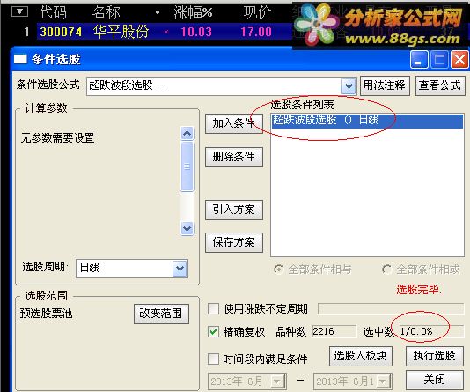Select the 全部条件相与 radio button
470x392 pixels.
click(x=278, y=270)
